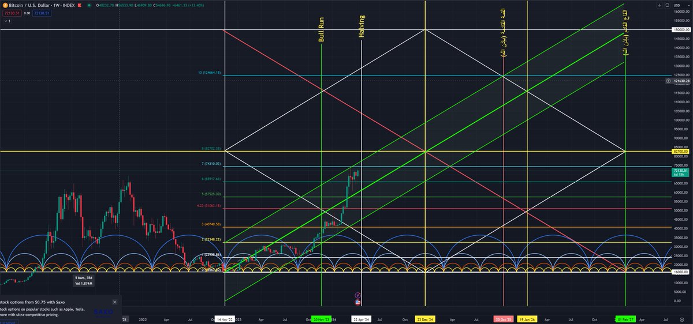The image size is (693, 324).
Task: Click the blue 72130.51 buy price box
Action: tap(43, 12)
